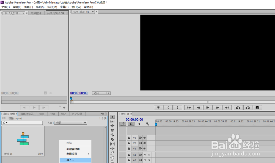Expand search options magnifier dropdown
The width and height of the screenshot is (275, 163).
click(5, 123)
